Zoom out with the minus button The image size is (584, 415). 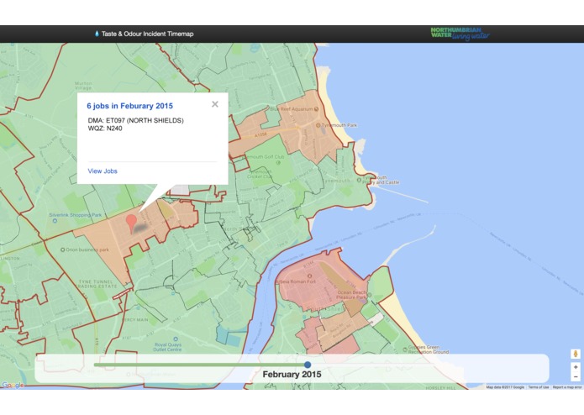(x=576, y=376)
